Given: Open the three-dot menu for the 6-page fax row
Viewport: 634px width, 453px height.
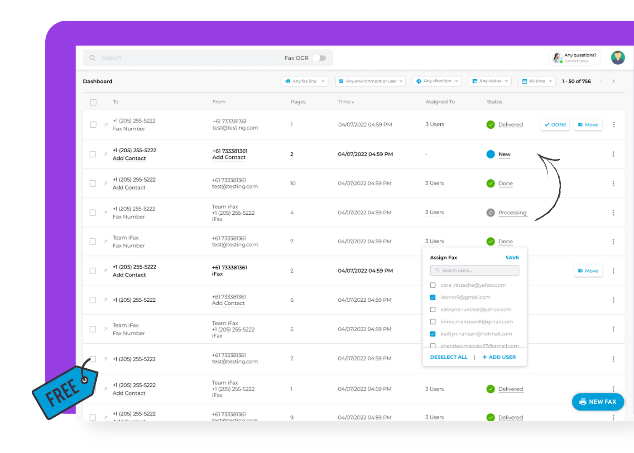Looking at the screenshot, I should pos(614,300).
